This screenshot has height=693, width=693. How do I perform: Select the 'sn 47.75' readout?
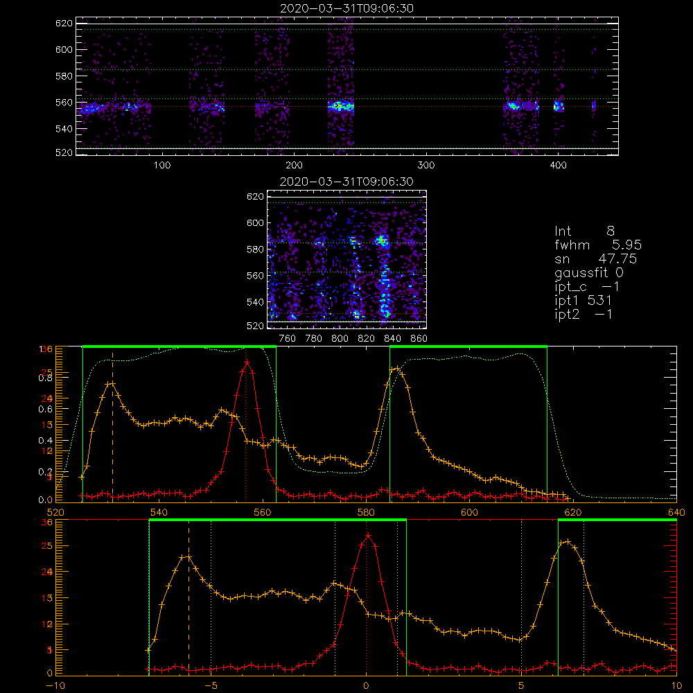[x=596, y=258]
